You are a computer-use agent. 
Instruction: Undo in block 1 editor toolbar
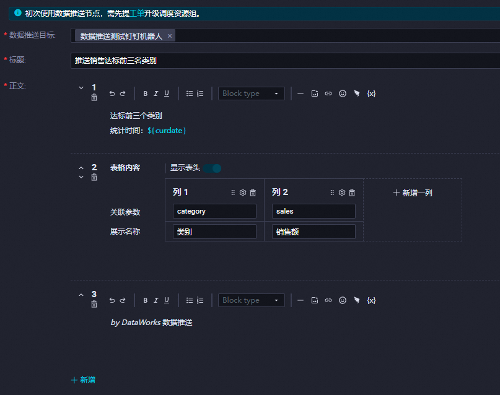(112, 93)
